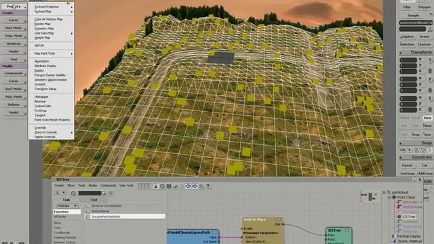Open Component menu under Modify
The image size is (434, 244).
14,73
